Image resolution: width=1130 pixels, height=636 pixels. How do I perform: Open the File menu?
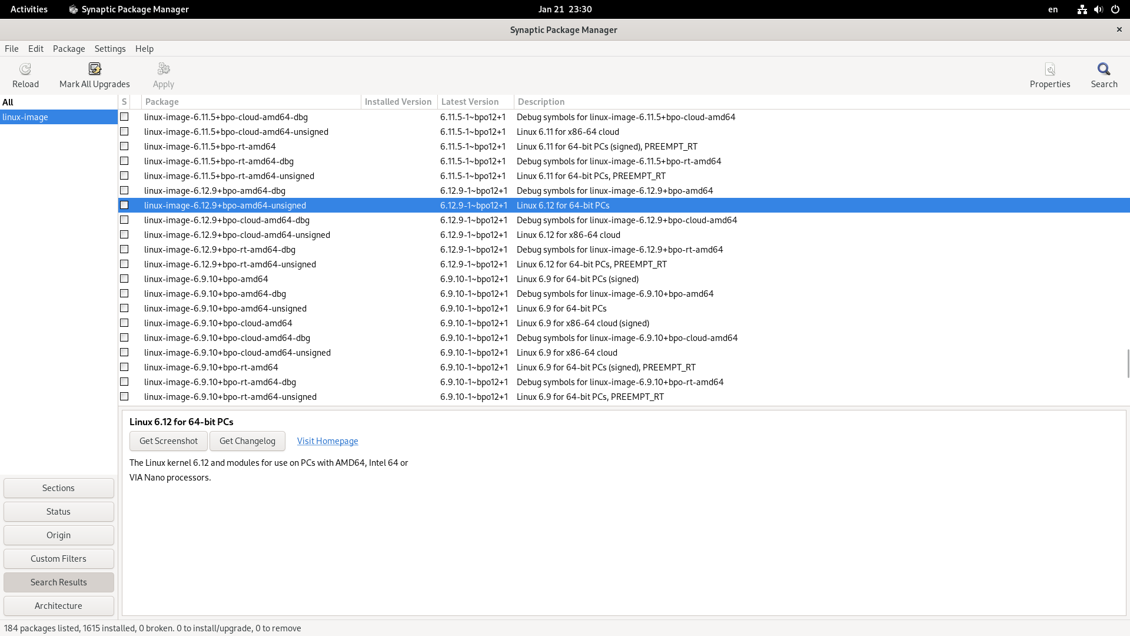[x=12, y=49]
